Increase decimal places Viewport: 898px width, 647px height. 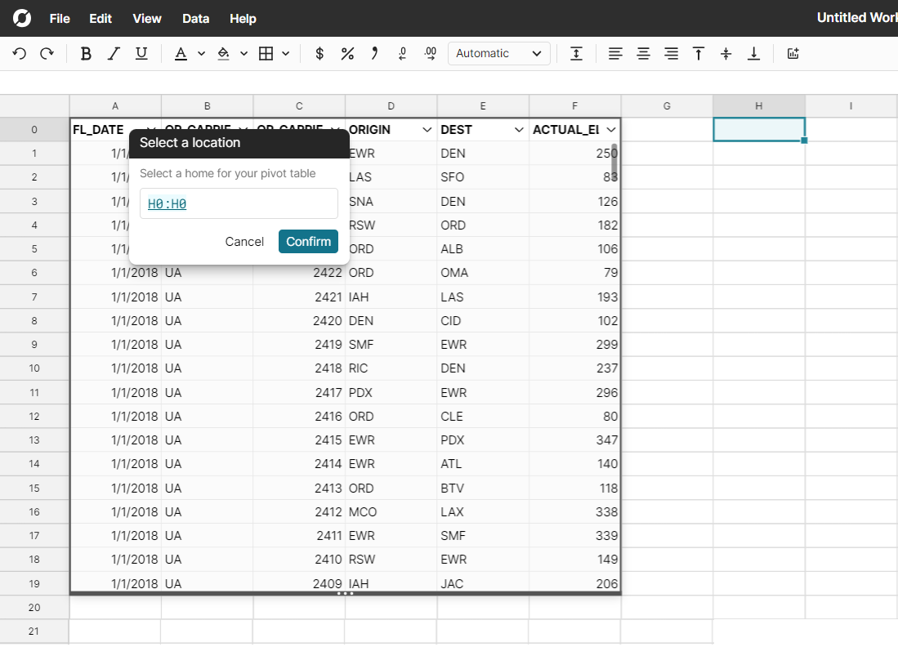(x=430, y=53)
